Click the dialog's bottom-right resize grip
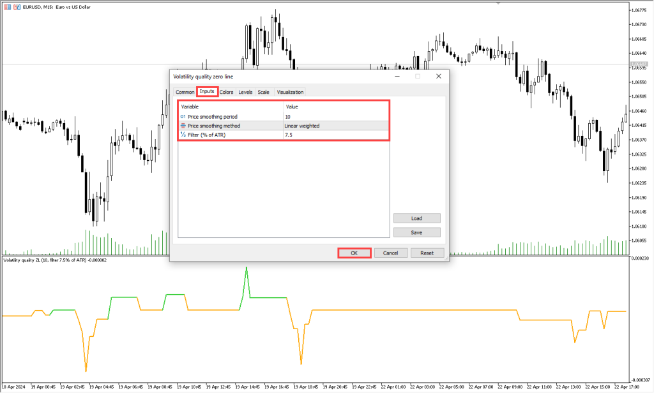654x393 pixels. 446,258
